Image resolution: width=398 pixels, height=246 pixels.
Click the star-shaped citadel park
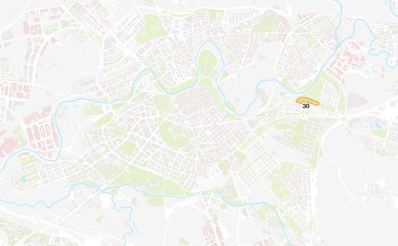point(174,134)
